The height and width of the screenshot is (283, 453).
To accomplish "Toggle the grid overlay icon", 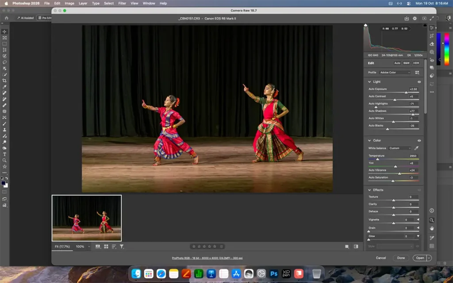I will click(432, 246).
